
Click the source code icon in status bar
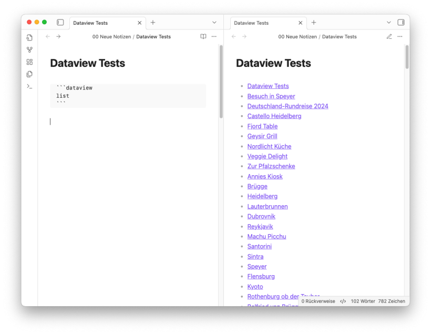pyautogui.click(x=343, y=301)
